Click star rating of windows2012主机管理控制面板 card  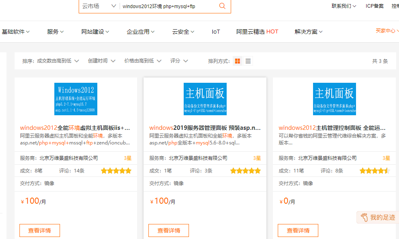375,171
